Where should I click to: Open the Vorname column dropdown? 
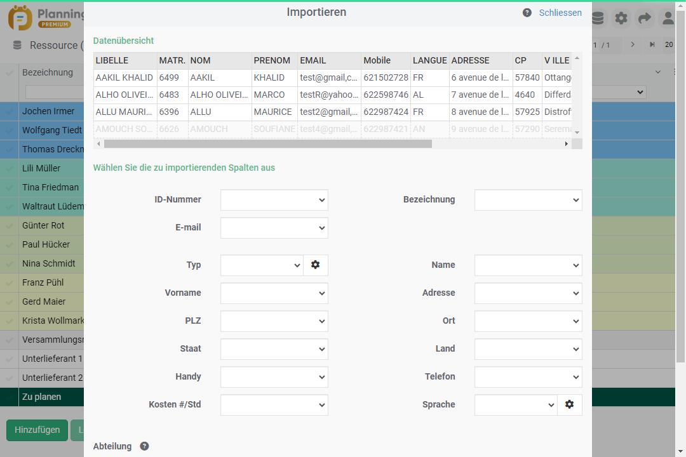[274, 293]
